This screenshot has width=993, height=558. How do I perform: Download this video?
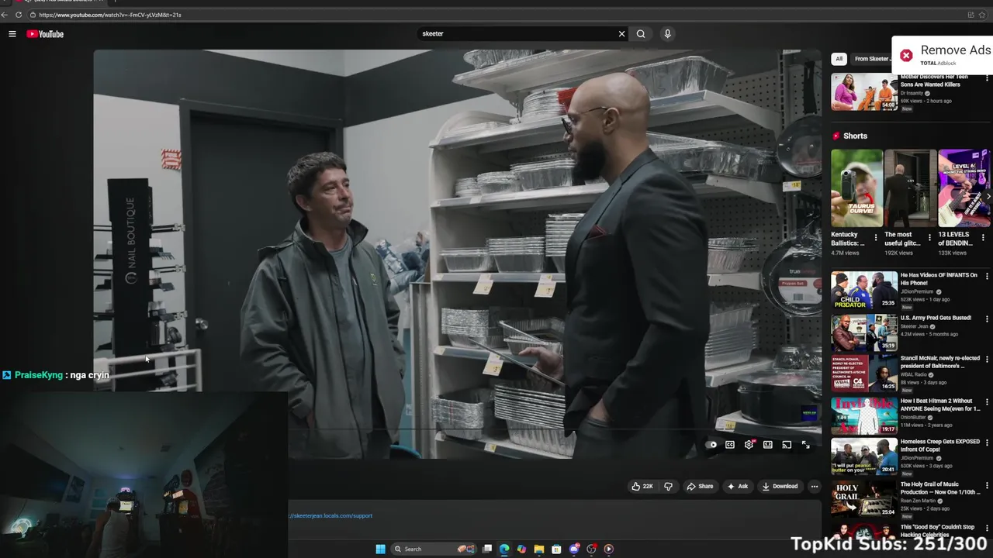(x=780, y=487)
